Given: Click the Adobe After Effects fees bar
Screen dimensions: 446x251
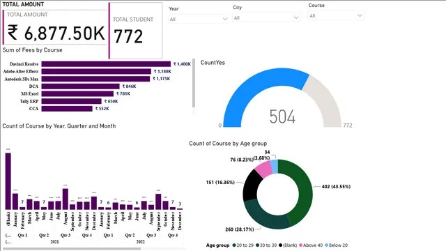Looking at the screenshot, I should [x=96, y=71].
